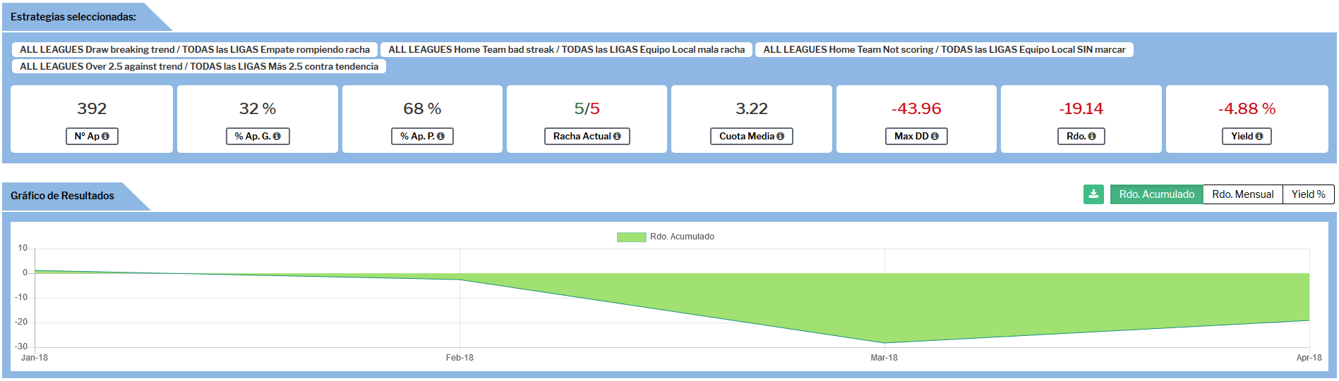Click the Estrategias seleccionadas heading
1339x381 pixels.
[x=73, y=17]
